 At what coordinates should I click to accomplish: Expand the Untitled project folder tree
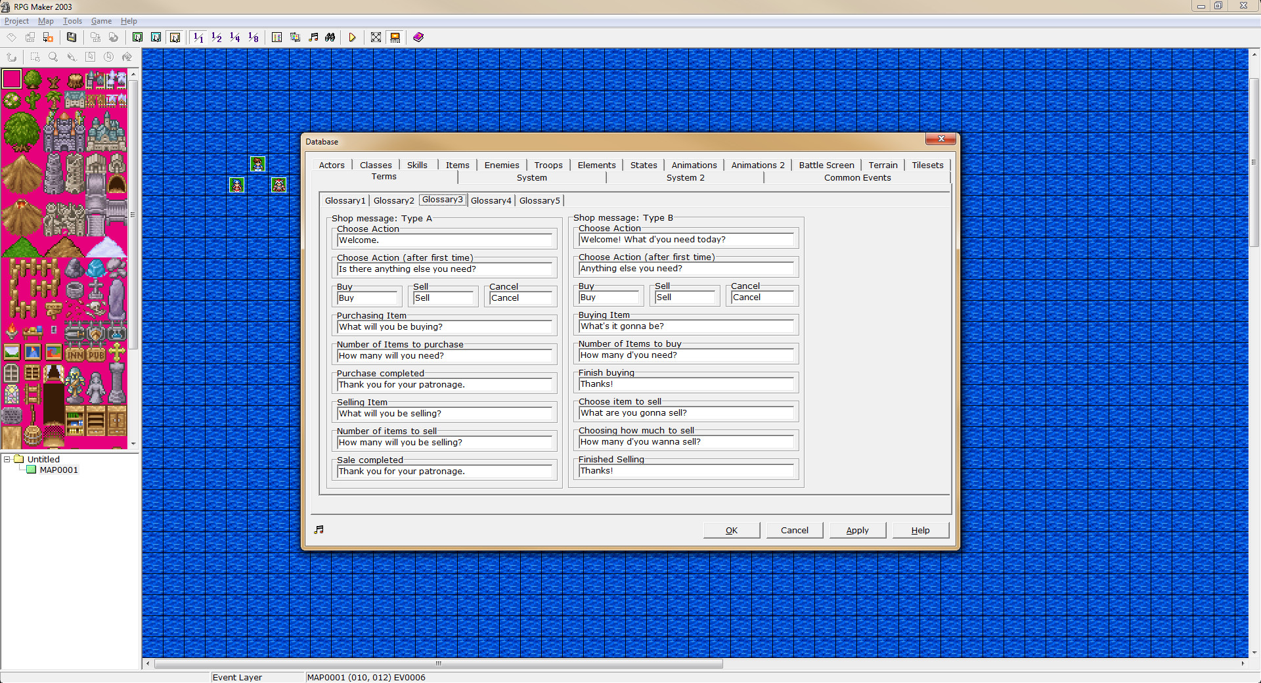point(6,459)
